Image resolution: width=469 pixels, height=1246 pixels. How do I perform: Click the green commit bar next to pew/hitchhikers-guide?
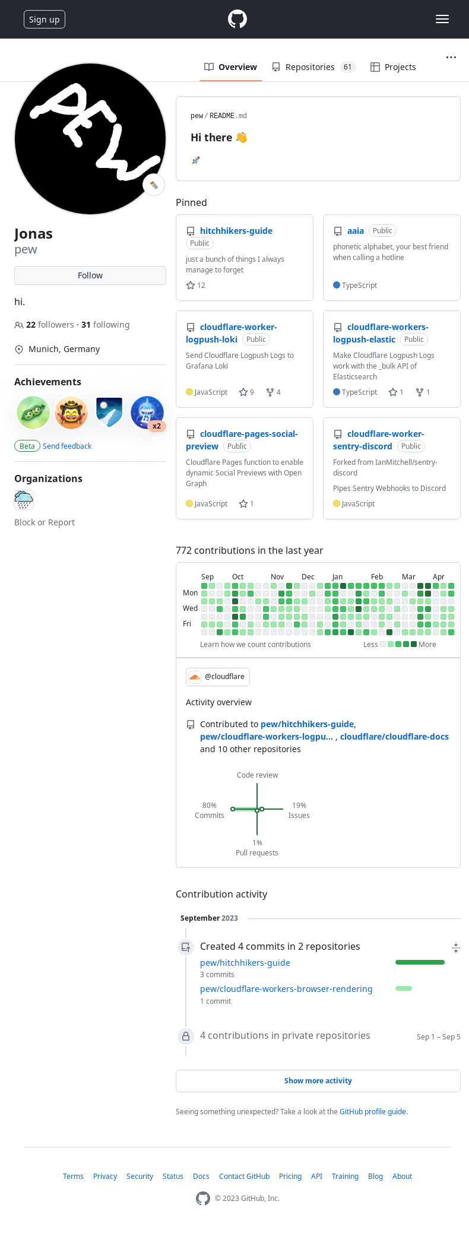[x=419, y=962]
